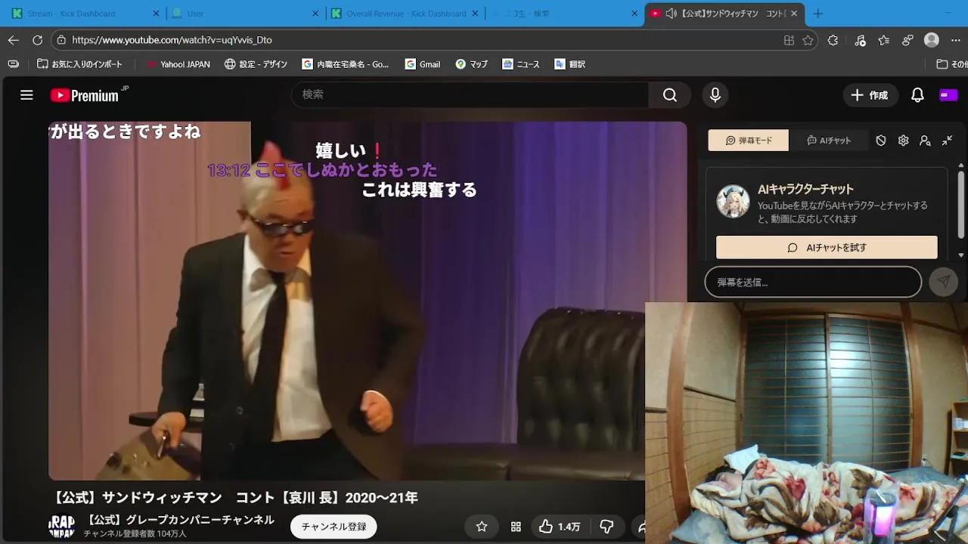Open browser extensions puzzle icon
The width and height of the screenshot is (968, 544).
[833, 40]
